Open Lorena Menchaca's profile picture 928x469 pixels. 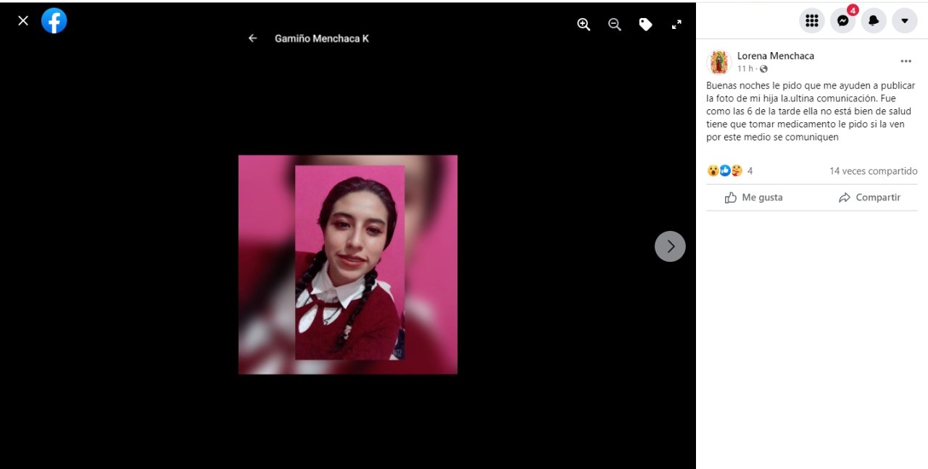tap(718, 62)
